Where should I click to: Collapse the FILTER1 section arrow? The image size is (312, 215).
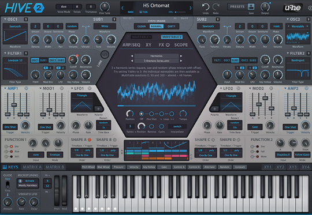[x=5, y=53]
